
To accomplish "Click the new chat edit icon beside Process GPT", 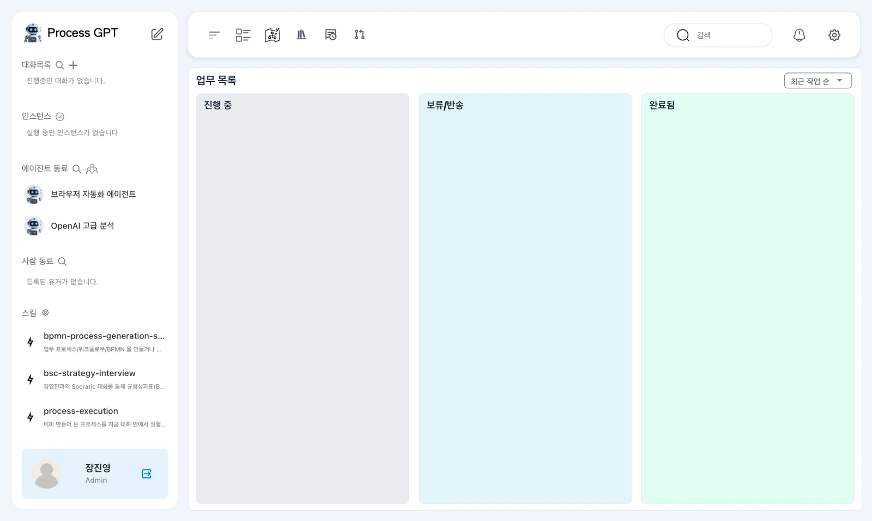I will pyautogui.click(x=157, y=34).
